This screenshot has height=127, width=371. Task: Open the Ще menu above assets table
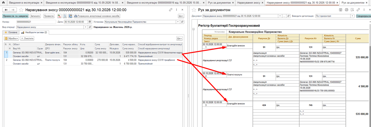179,38
